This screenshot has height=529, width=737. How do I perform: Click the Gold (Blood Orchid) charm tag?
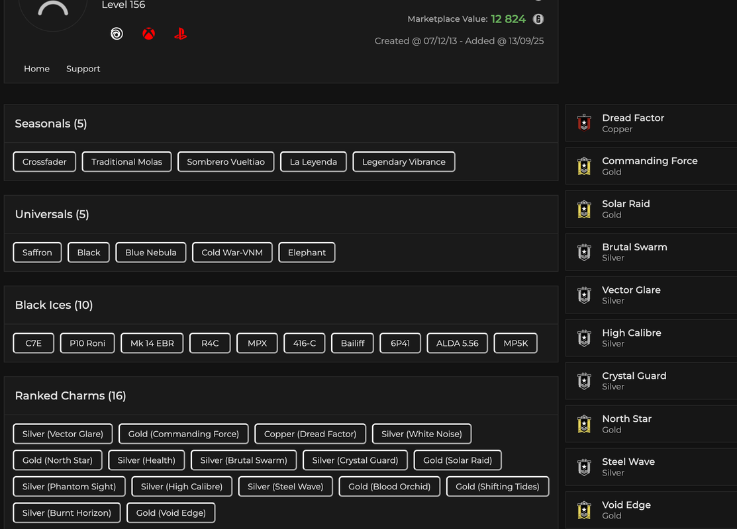pyautogui.click(x=389, y=486)
